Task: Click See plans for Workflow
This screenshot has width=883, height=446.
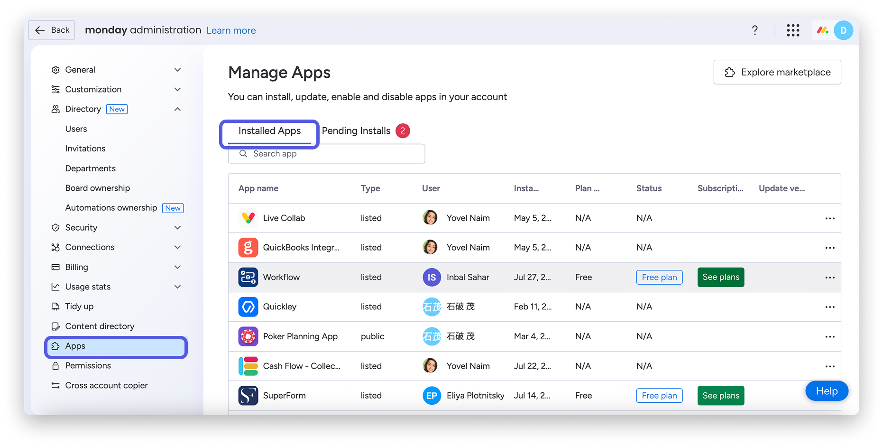Action: pyautogui.click(x=721, y=278)
